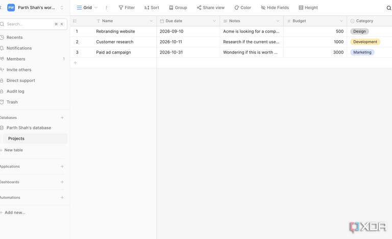Select the budget cell with 3000
Screen dimensions: 392x239
pos(315,52)
